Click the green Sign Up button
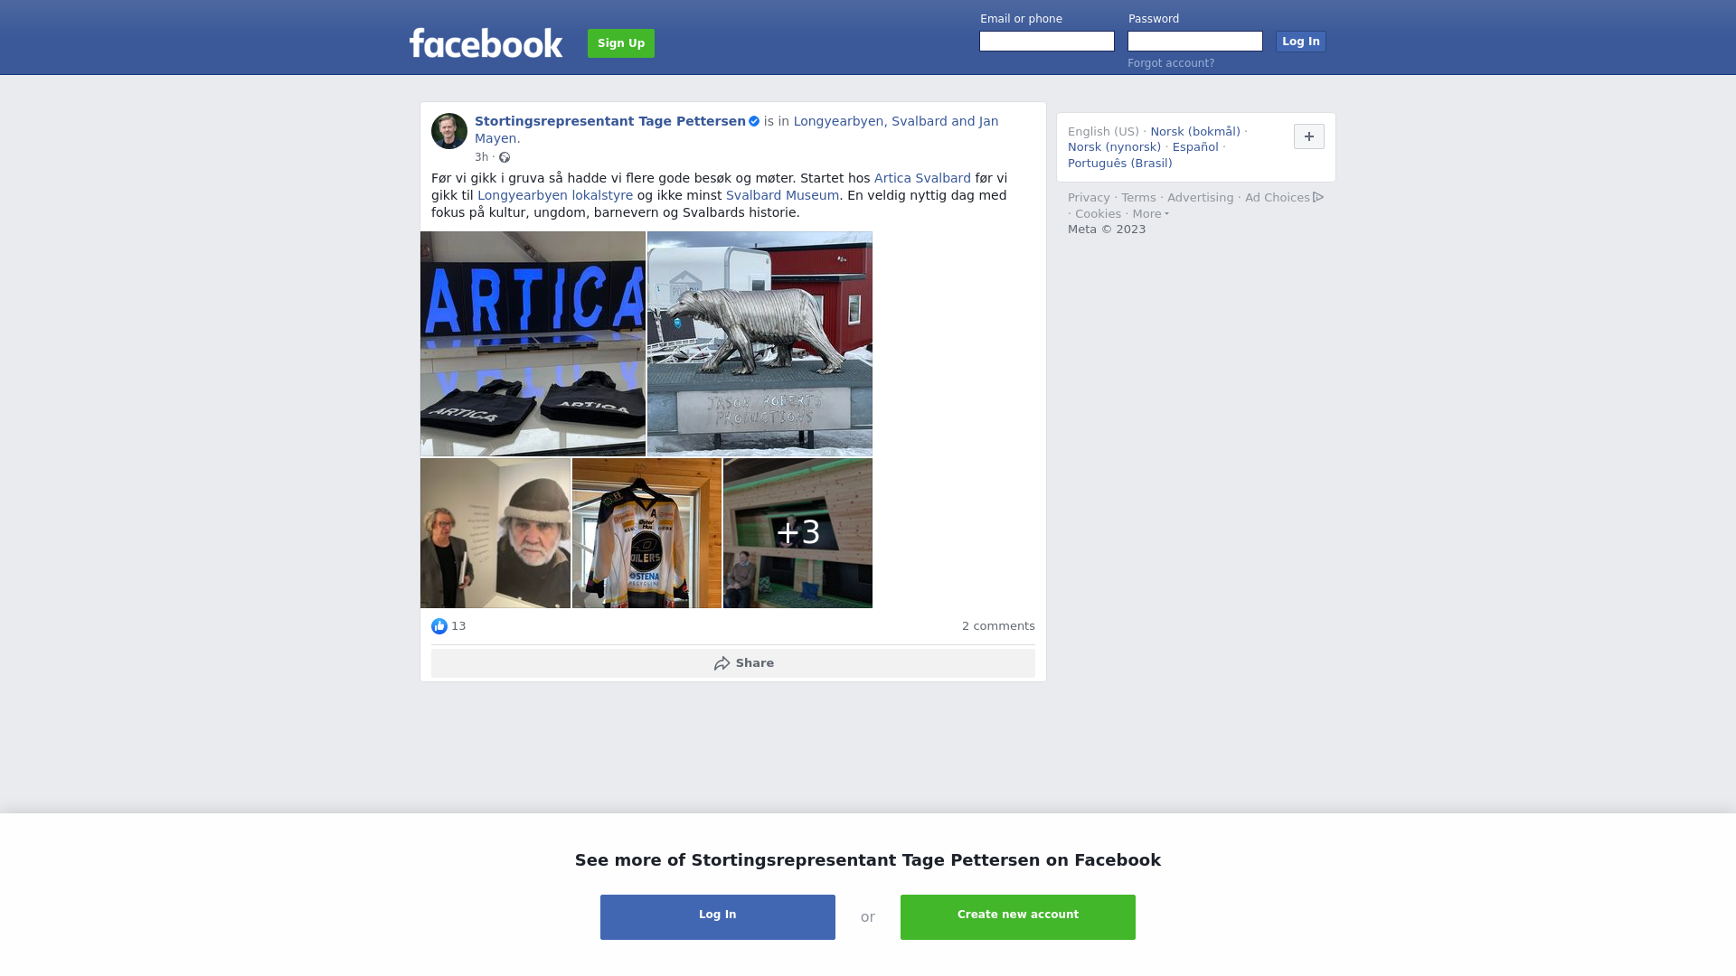Viewport: 1736px width, 976px height. 621,43
